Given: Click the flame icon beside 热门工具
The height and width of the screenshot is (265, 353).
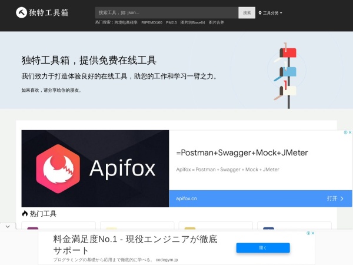Looking at the screenshot, I should click(x=25, y=213).
